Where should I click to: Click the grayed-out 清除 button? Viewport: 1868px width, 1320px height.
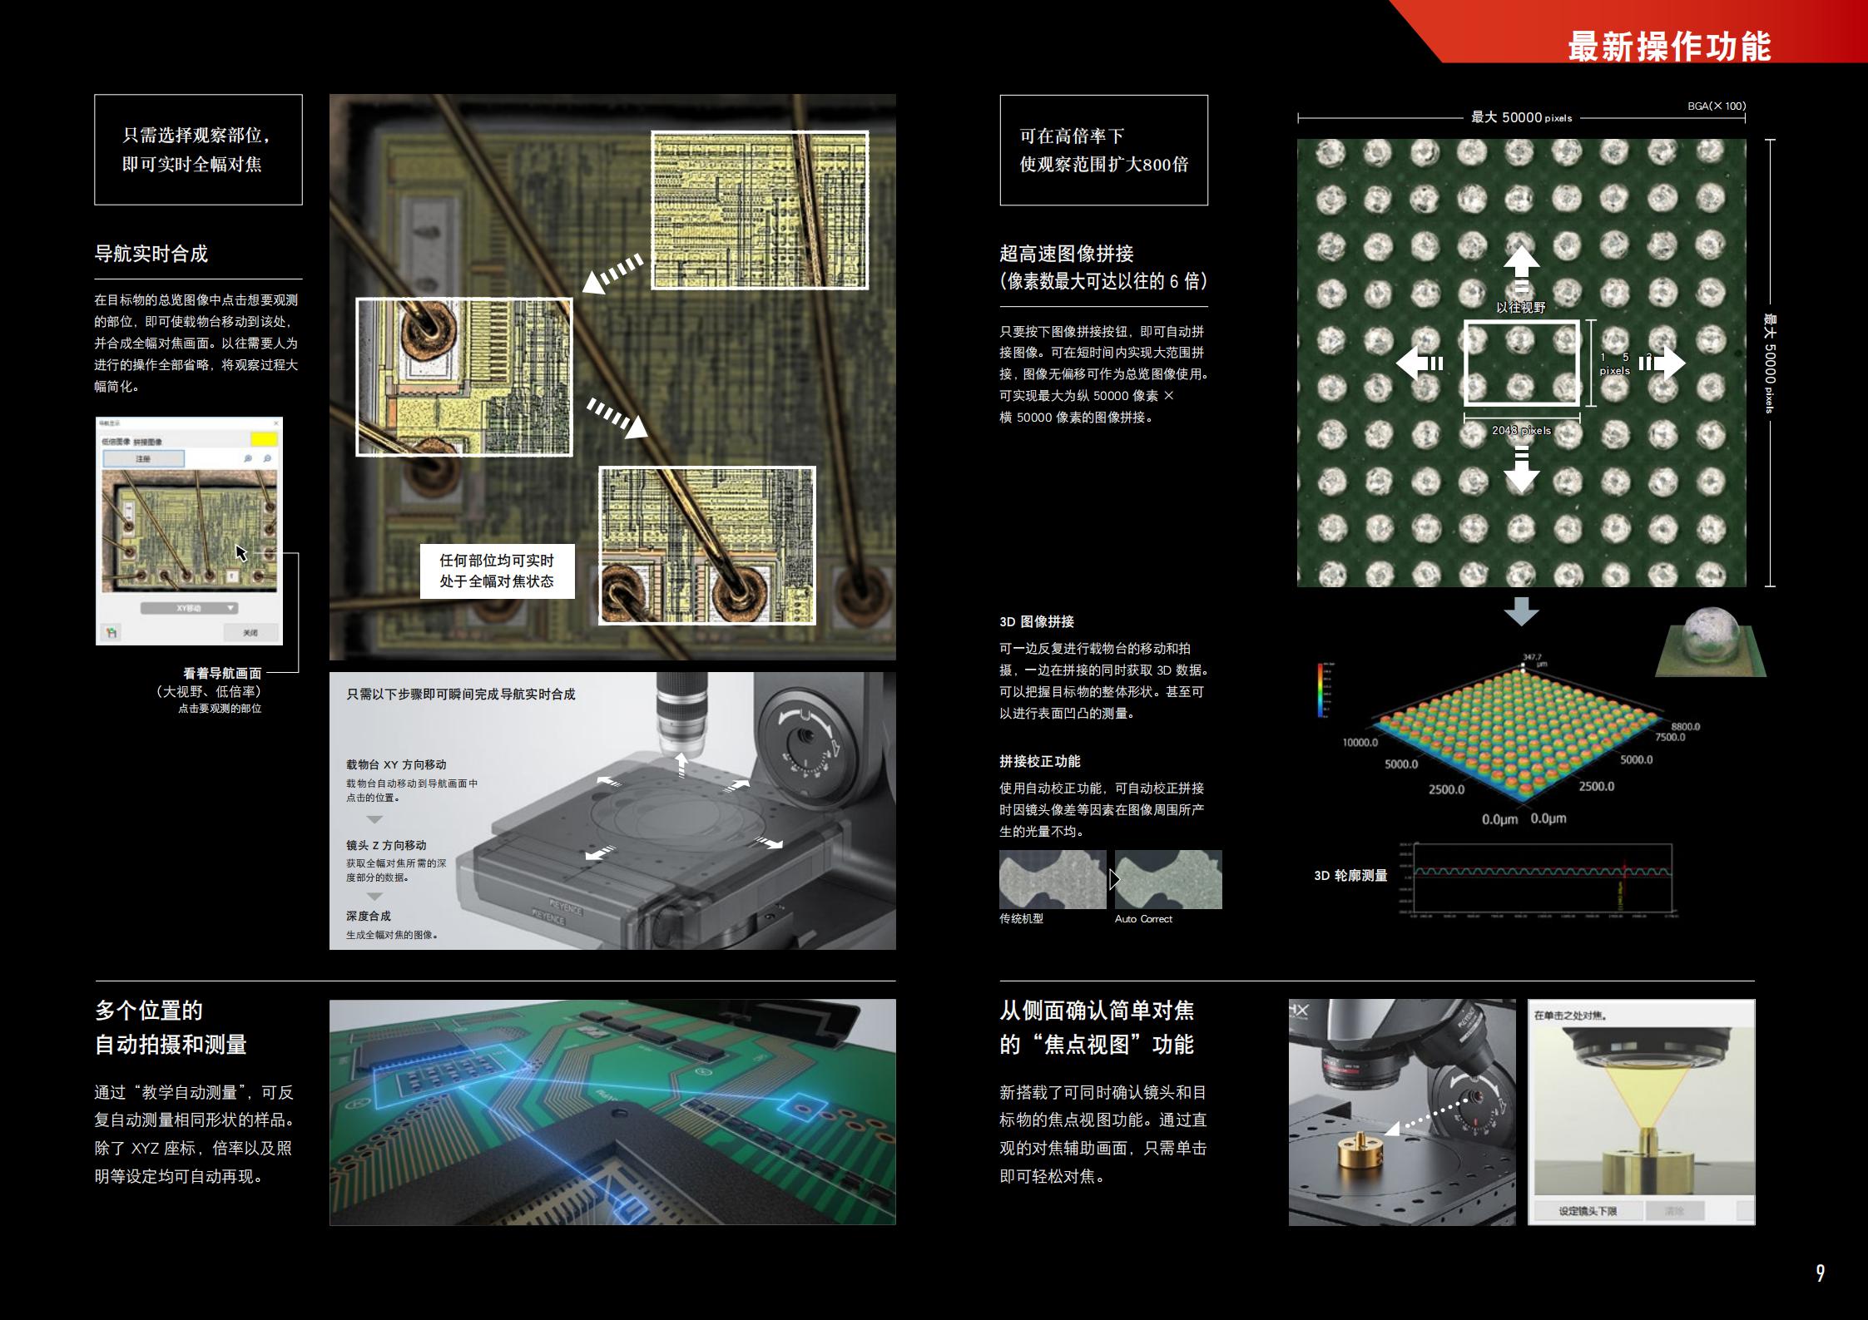point(1674,1211)
